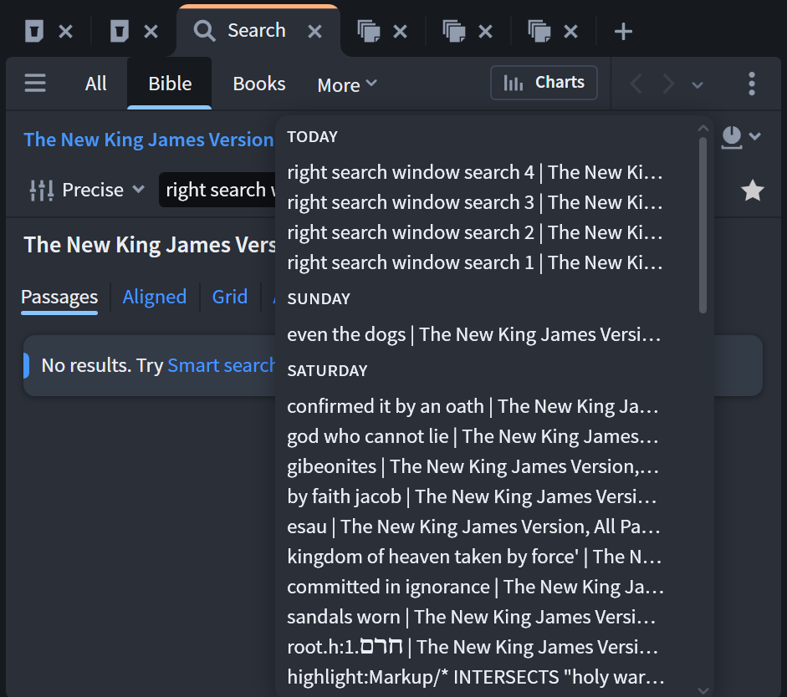Viewport: 787px width, 697px height.
Task: Open the navigation history dropdown chevron
Action: click(698, 84)
